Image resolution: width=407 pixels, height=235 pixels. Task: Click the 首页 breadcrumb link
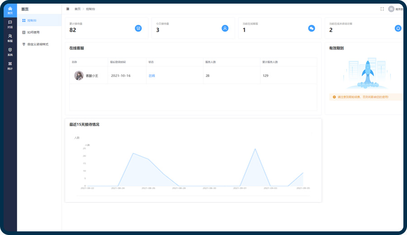[x=78, y=9]
